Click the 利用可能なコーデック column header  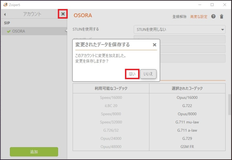pos(111,88)
